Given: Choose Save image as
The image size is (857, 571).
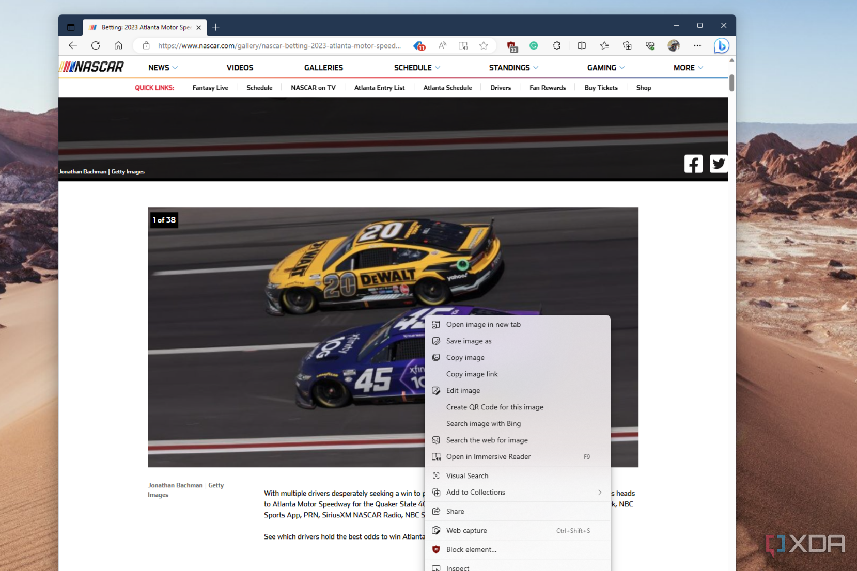Looking at the screenshot, I should [x=518, y=341].
